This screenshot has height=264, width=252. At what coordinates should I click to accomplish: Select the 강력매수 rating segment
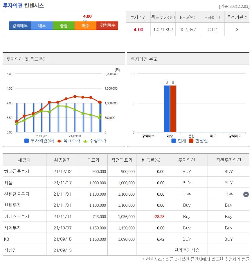(107, 26)
